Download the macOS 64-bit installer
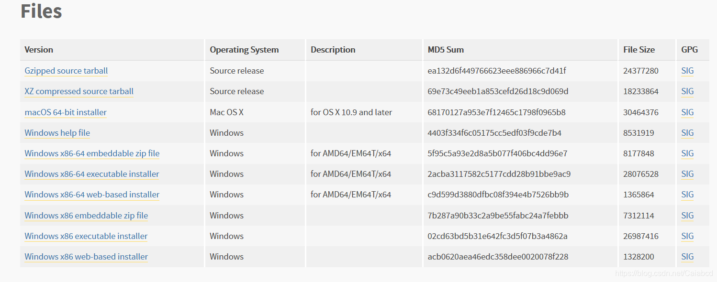Image resolution: width=717 pixels, height=282 pixels. 66,112
